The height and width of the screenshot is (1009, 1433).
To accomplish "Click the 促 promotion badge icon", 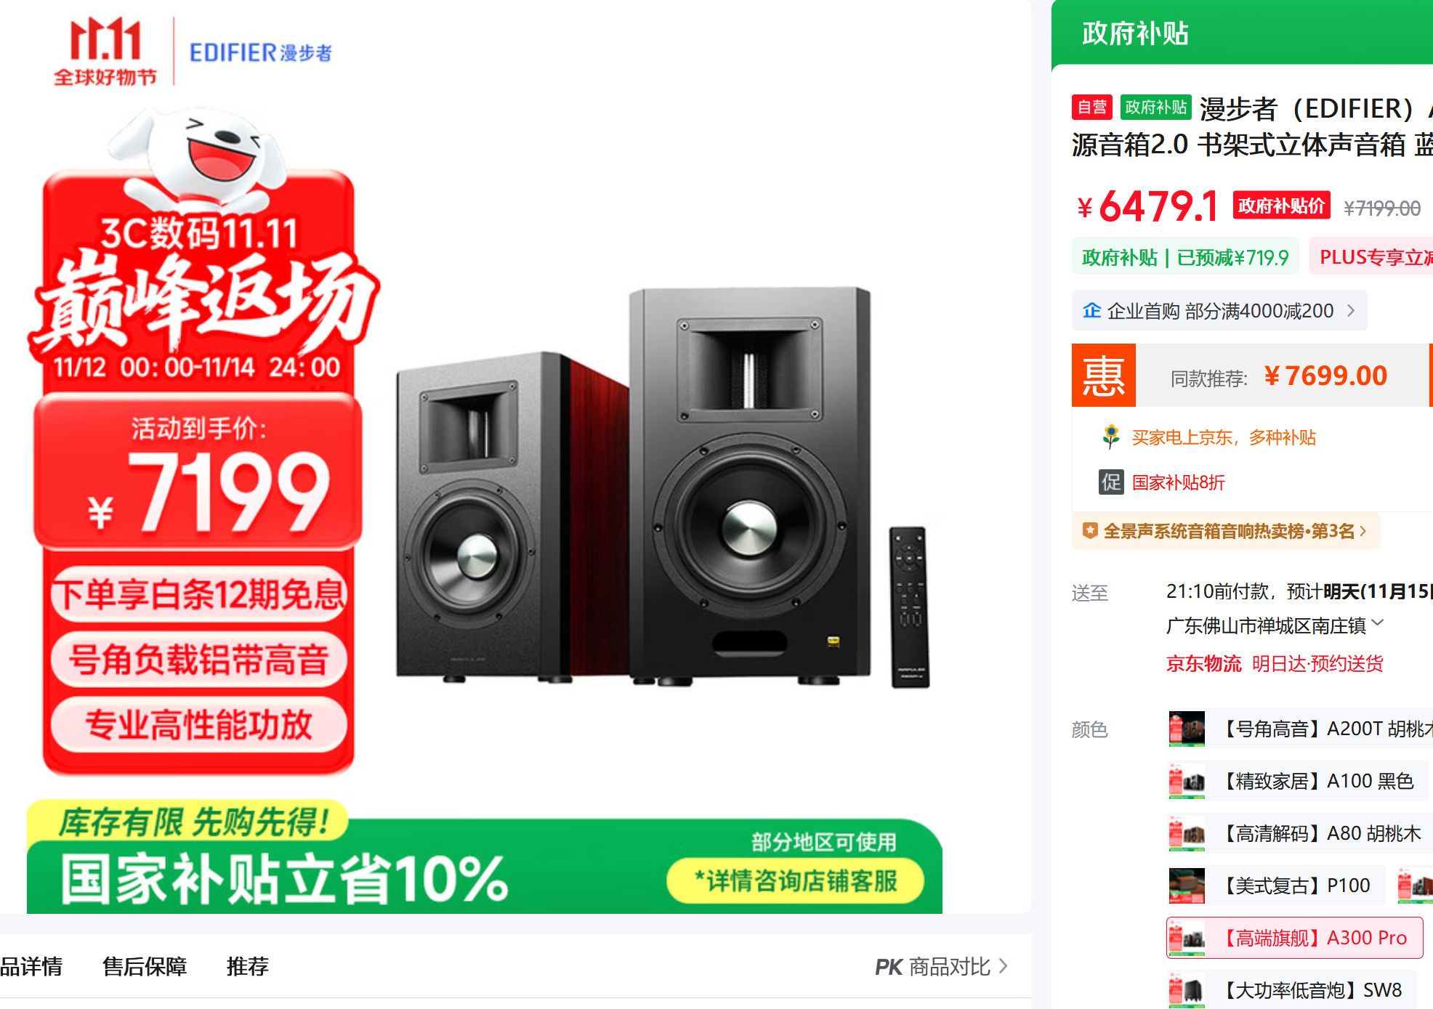I will (x=1111, y=482).
